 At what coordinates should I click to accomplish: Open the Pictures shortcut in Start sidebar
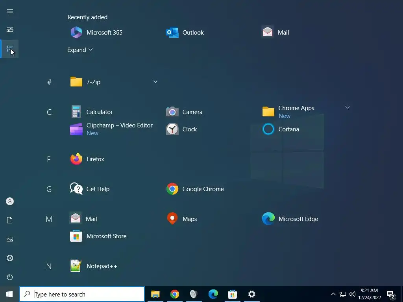click(10, 239)
